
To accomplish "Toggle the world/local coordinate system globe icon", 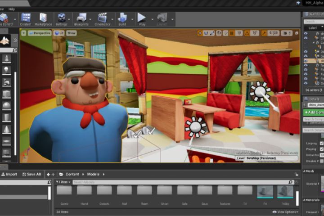I will [x=219, y=33].
